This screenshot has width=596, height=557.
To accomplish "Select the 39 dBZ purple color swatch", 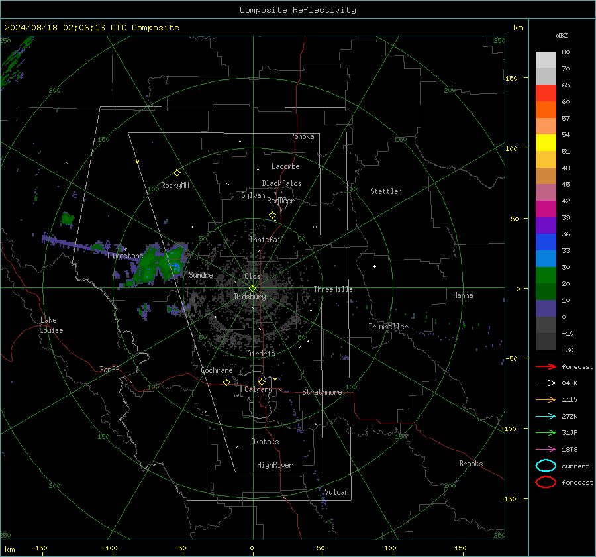I will (x=546, y=225).
